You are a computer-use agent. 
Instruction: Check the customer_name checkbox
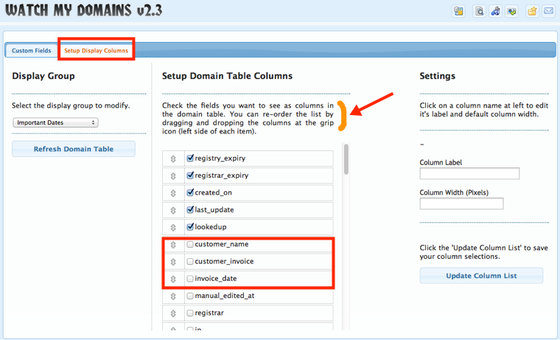(190, 244)
